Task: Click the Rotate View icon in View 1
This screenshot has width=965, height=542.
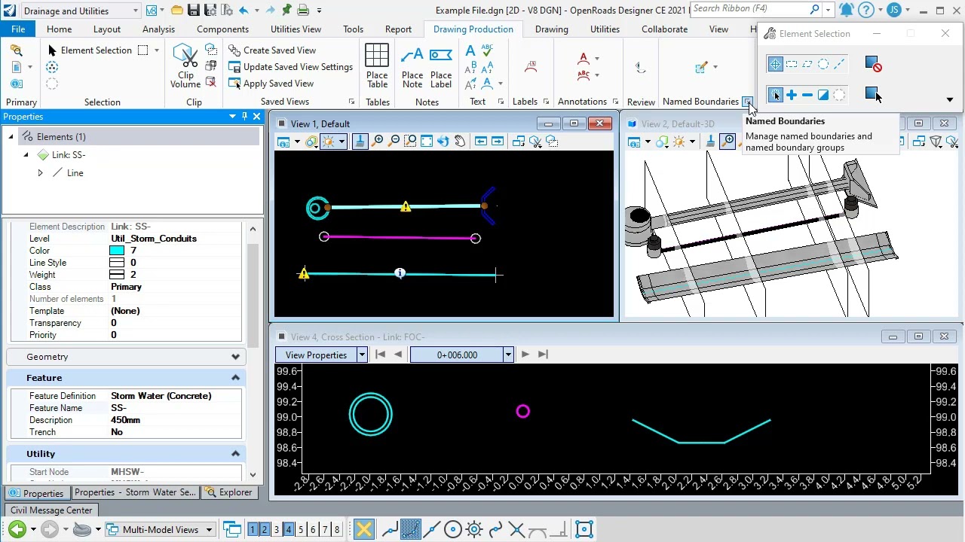Action: click(443, 142)
